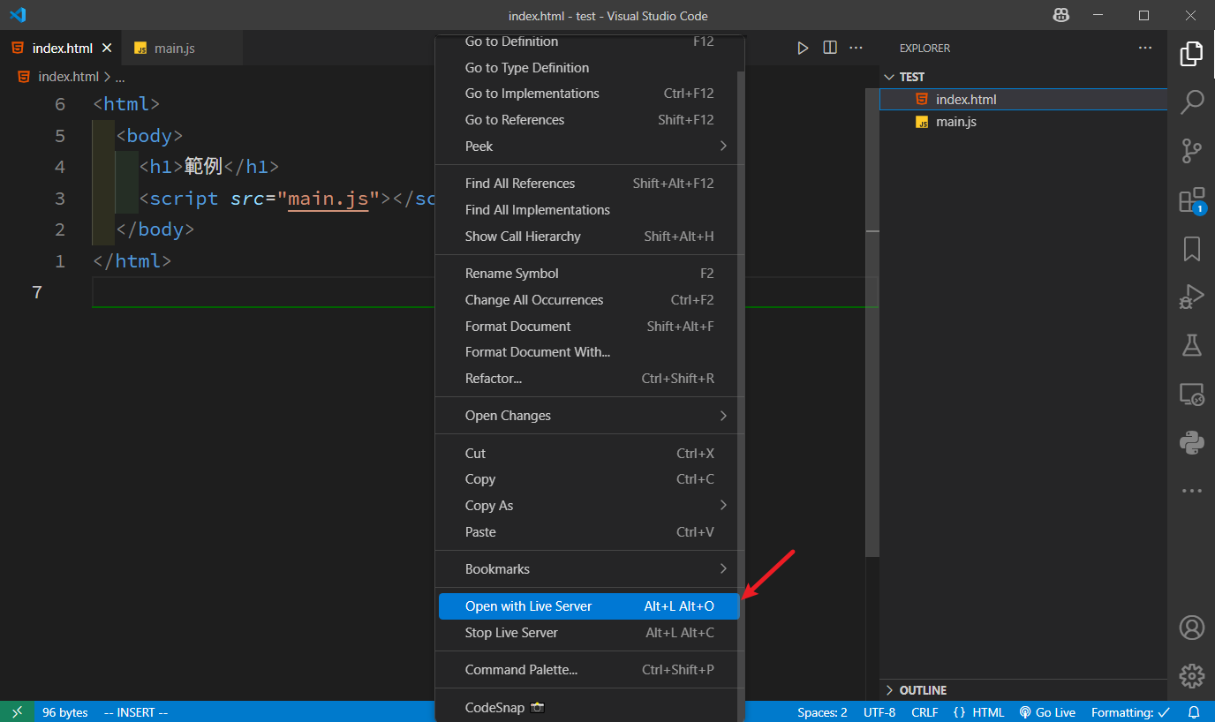The width and height of the screenshot is (1215, 722).
Task: Click Stop Live Server
Action: point(587,633)
